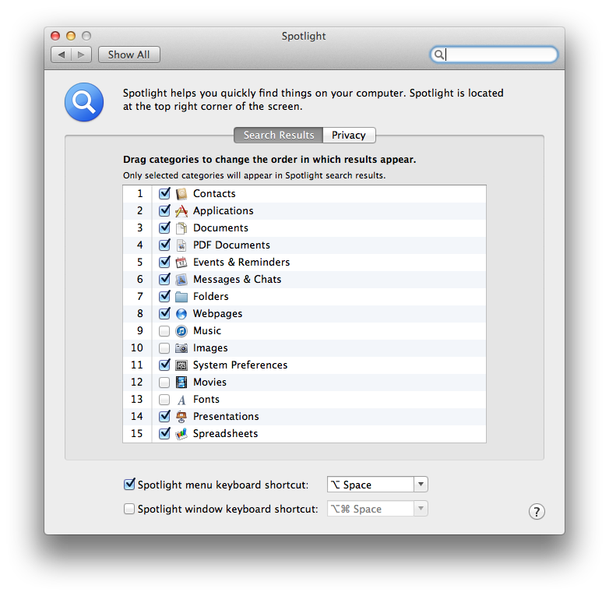Enable the Images category checkbox
This screenshot has height=596, width=609.
click(x=164, y=348)
